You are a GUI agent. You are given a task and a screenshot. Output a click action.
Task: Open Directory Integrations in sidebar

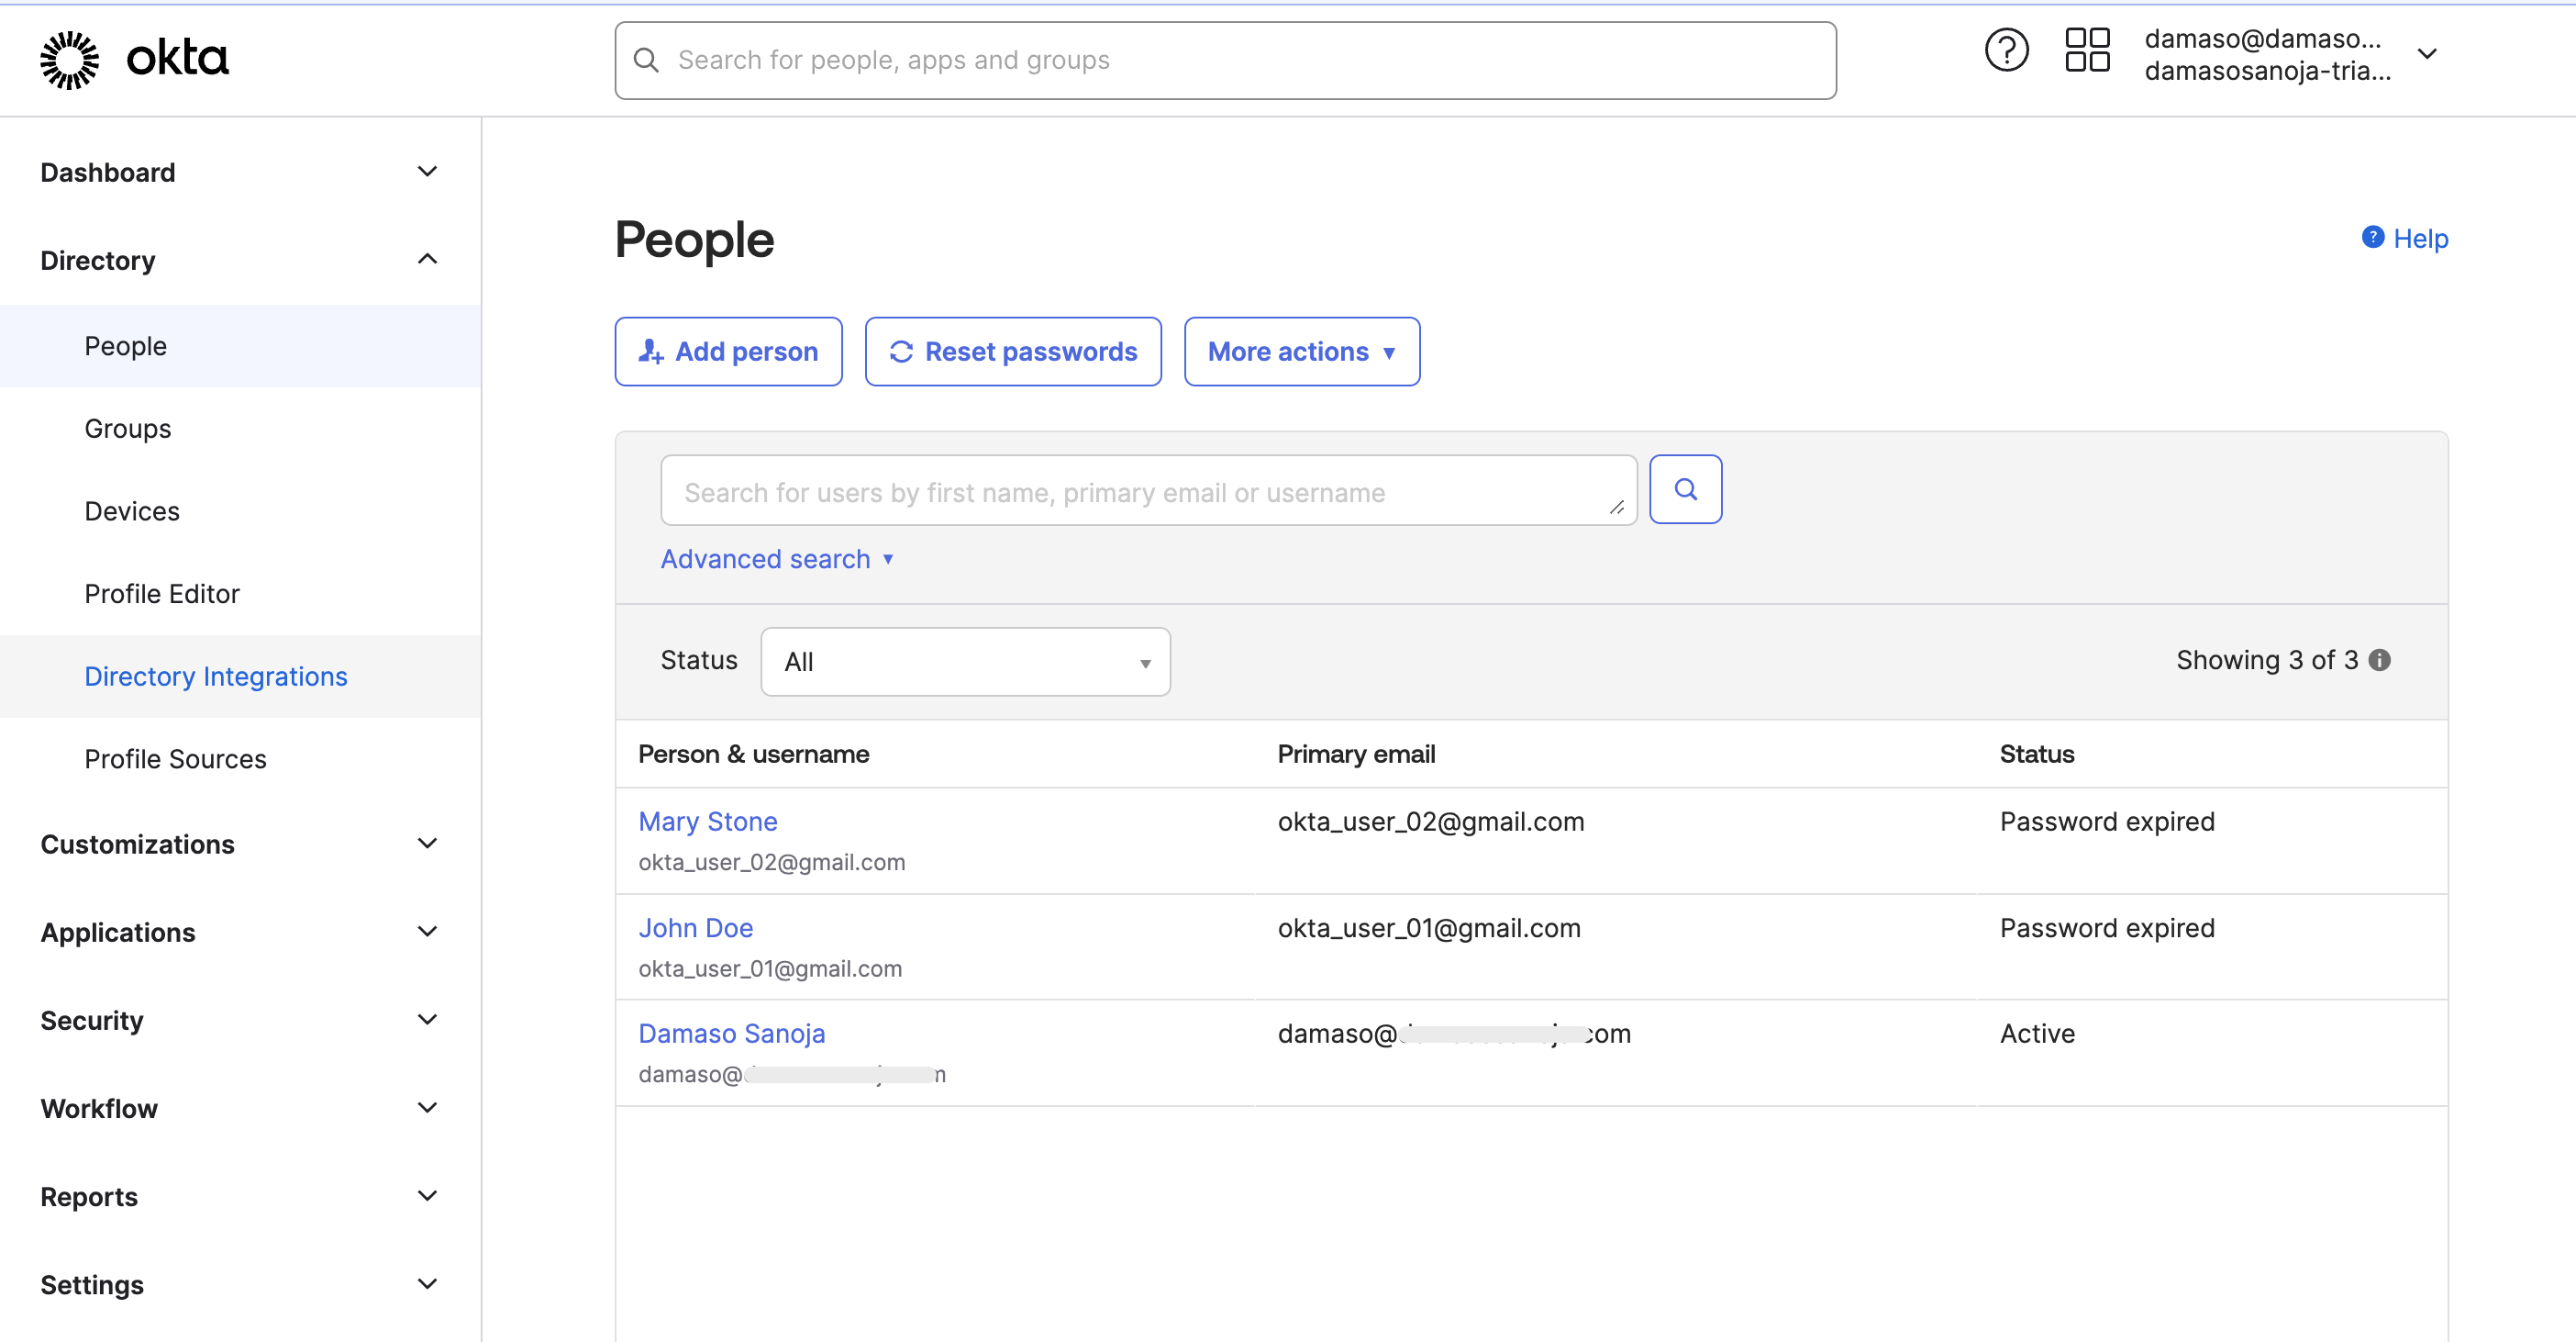coord(216,677)
